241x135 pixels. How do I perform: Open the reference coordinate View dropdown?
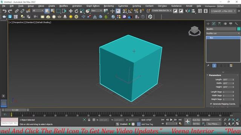click(x=96, y=10)
